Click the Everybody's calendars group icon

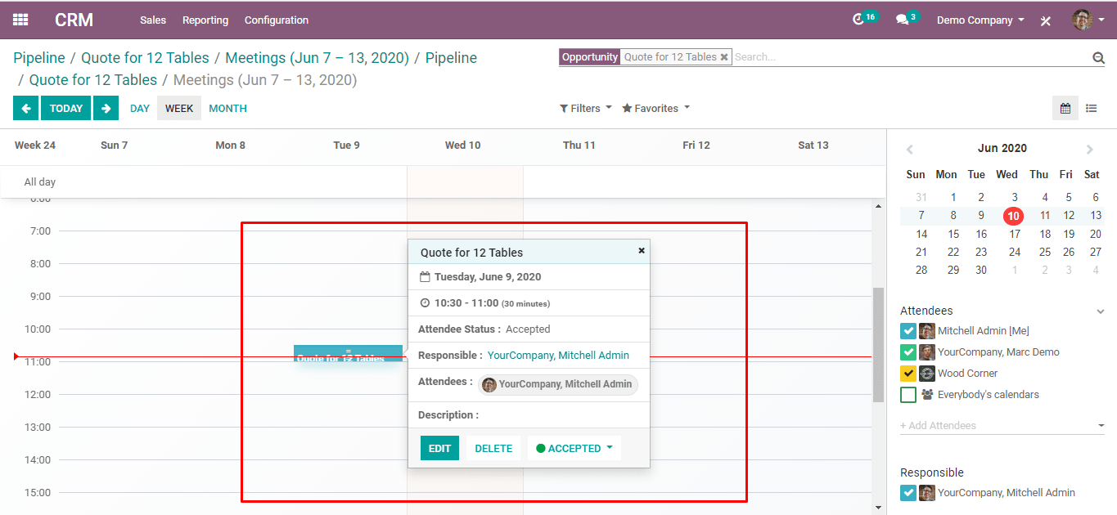point(927,394)
